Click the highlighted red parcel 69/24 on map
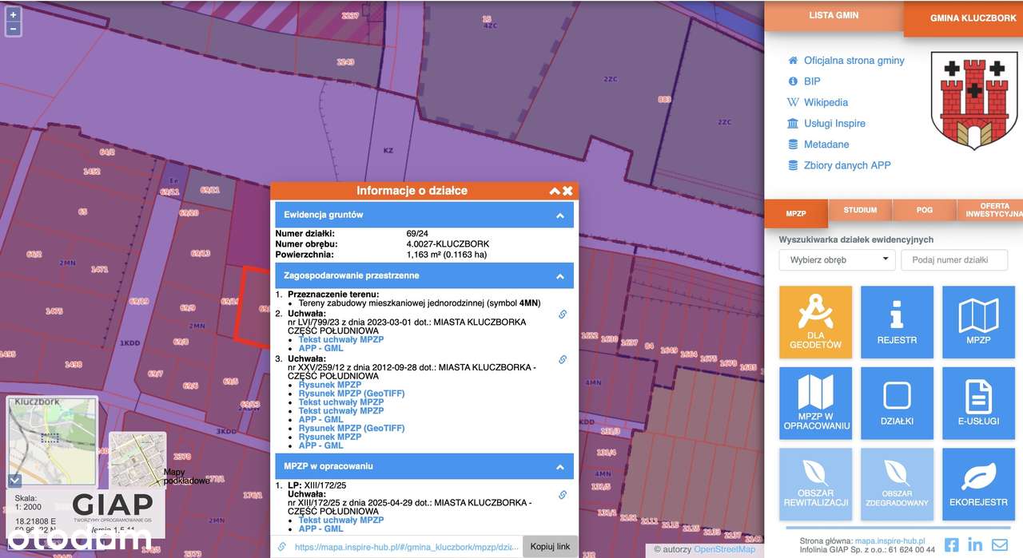The height and width of the screenshot is (558, 1023). coord(254,307)
